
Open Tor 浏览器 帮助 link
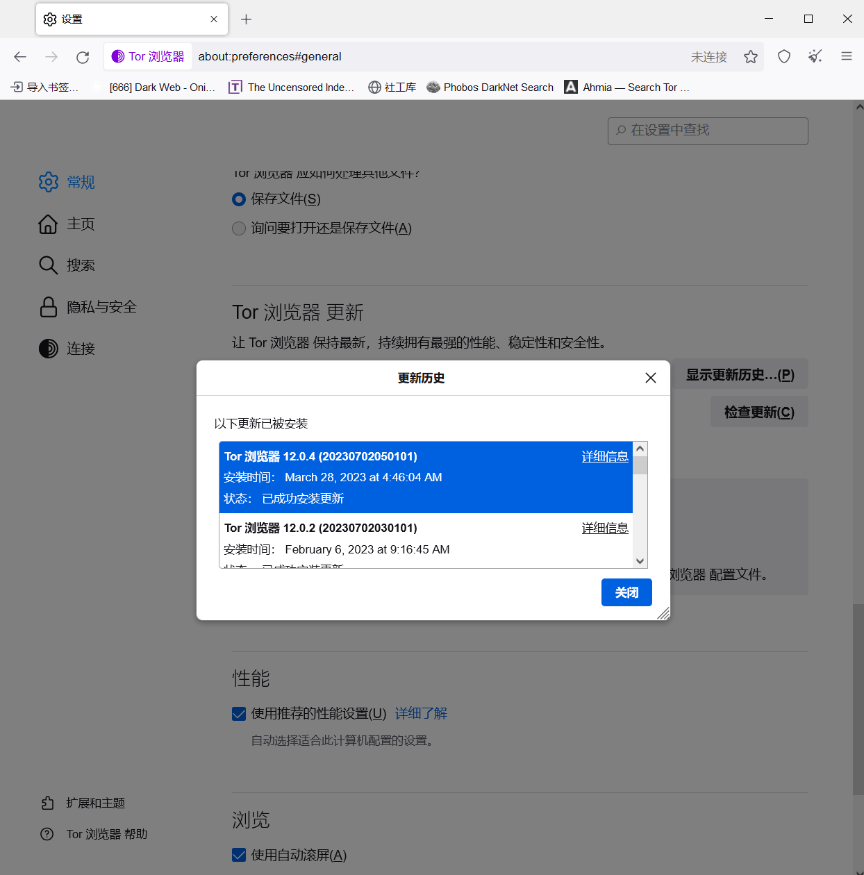94,834
